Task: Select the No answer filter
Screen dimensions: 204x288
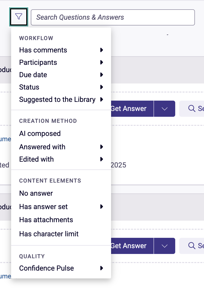Action: [x=61, y=193]
